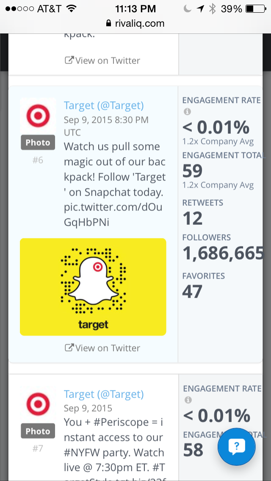
Task: Open View on Twitter link under Snapchat image
Action: [x=102, y=348]
